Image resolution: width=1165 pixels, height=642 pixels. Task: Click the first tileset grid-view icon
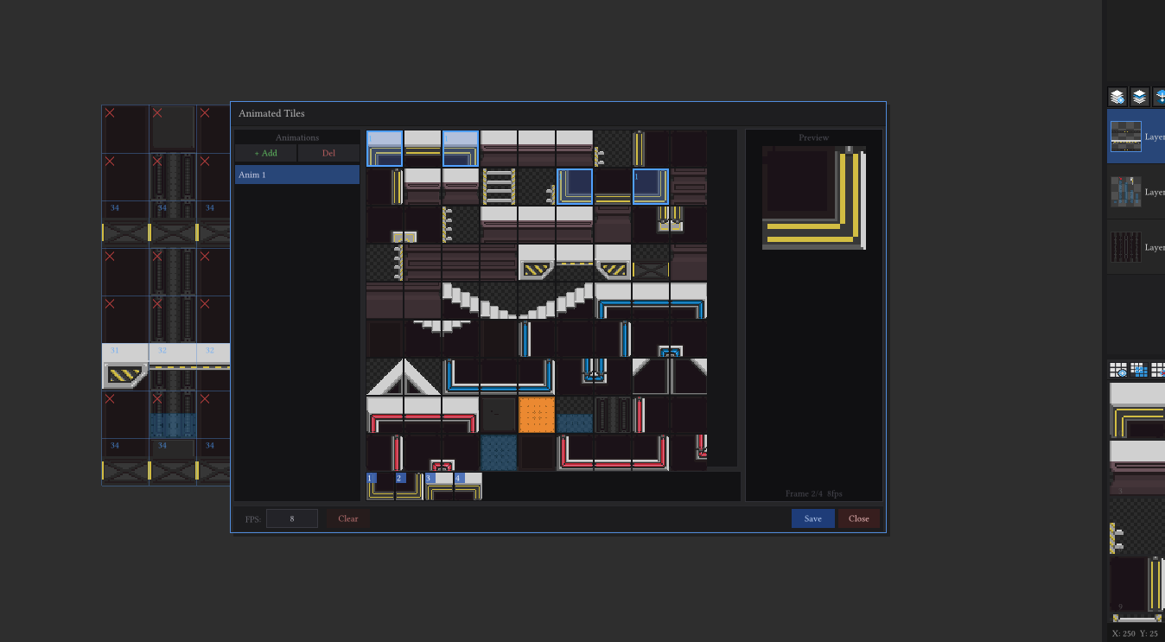1118,371
